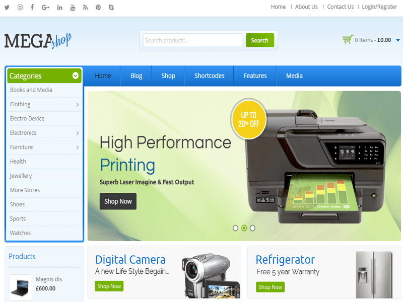
Task: Open the cart dropdown arrow
Action: pyautogui.click(x=397, y=40)
